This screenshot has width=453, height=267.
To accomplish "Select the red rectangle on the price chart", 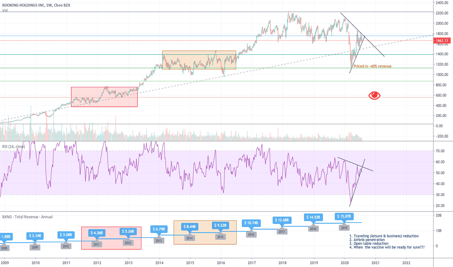I will pyautogui.click(x=105, y=97).
